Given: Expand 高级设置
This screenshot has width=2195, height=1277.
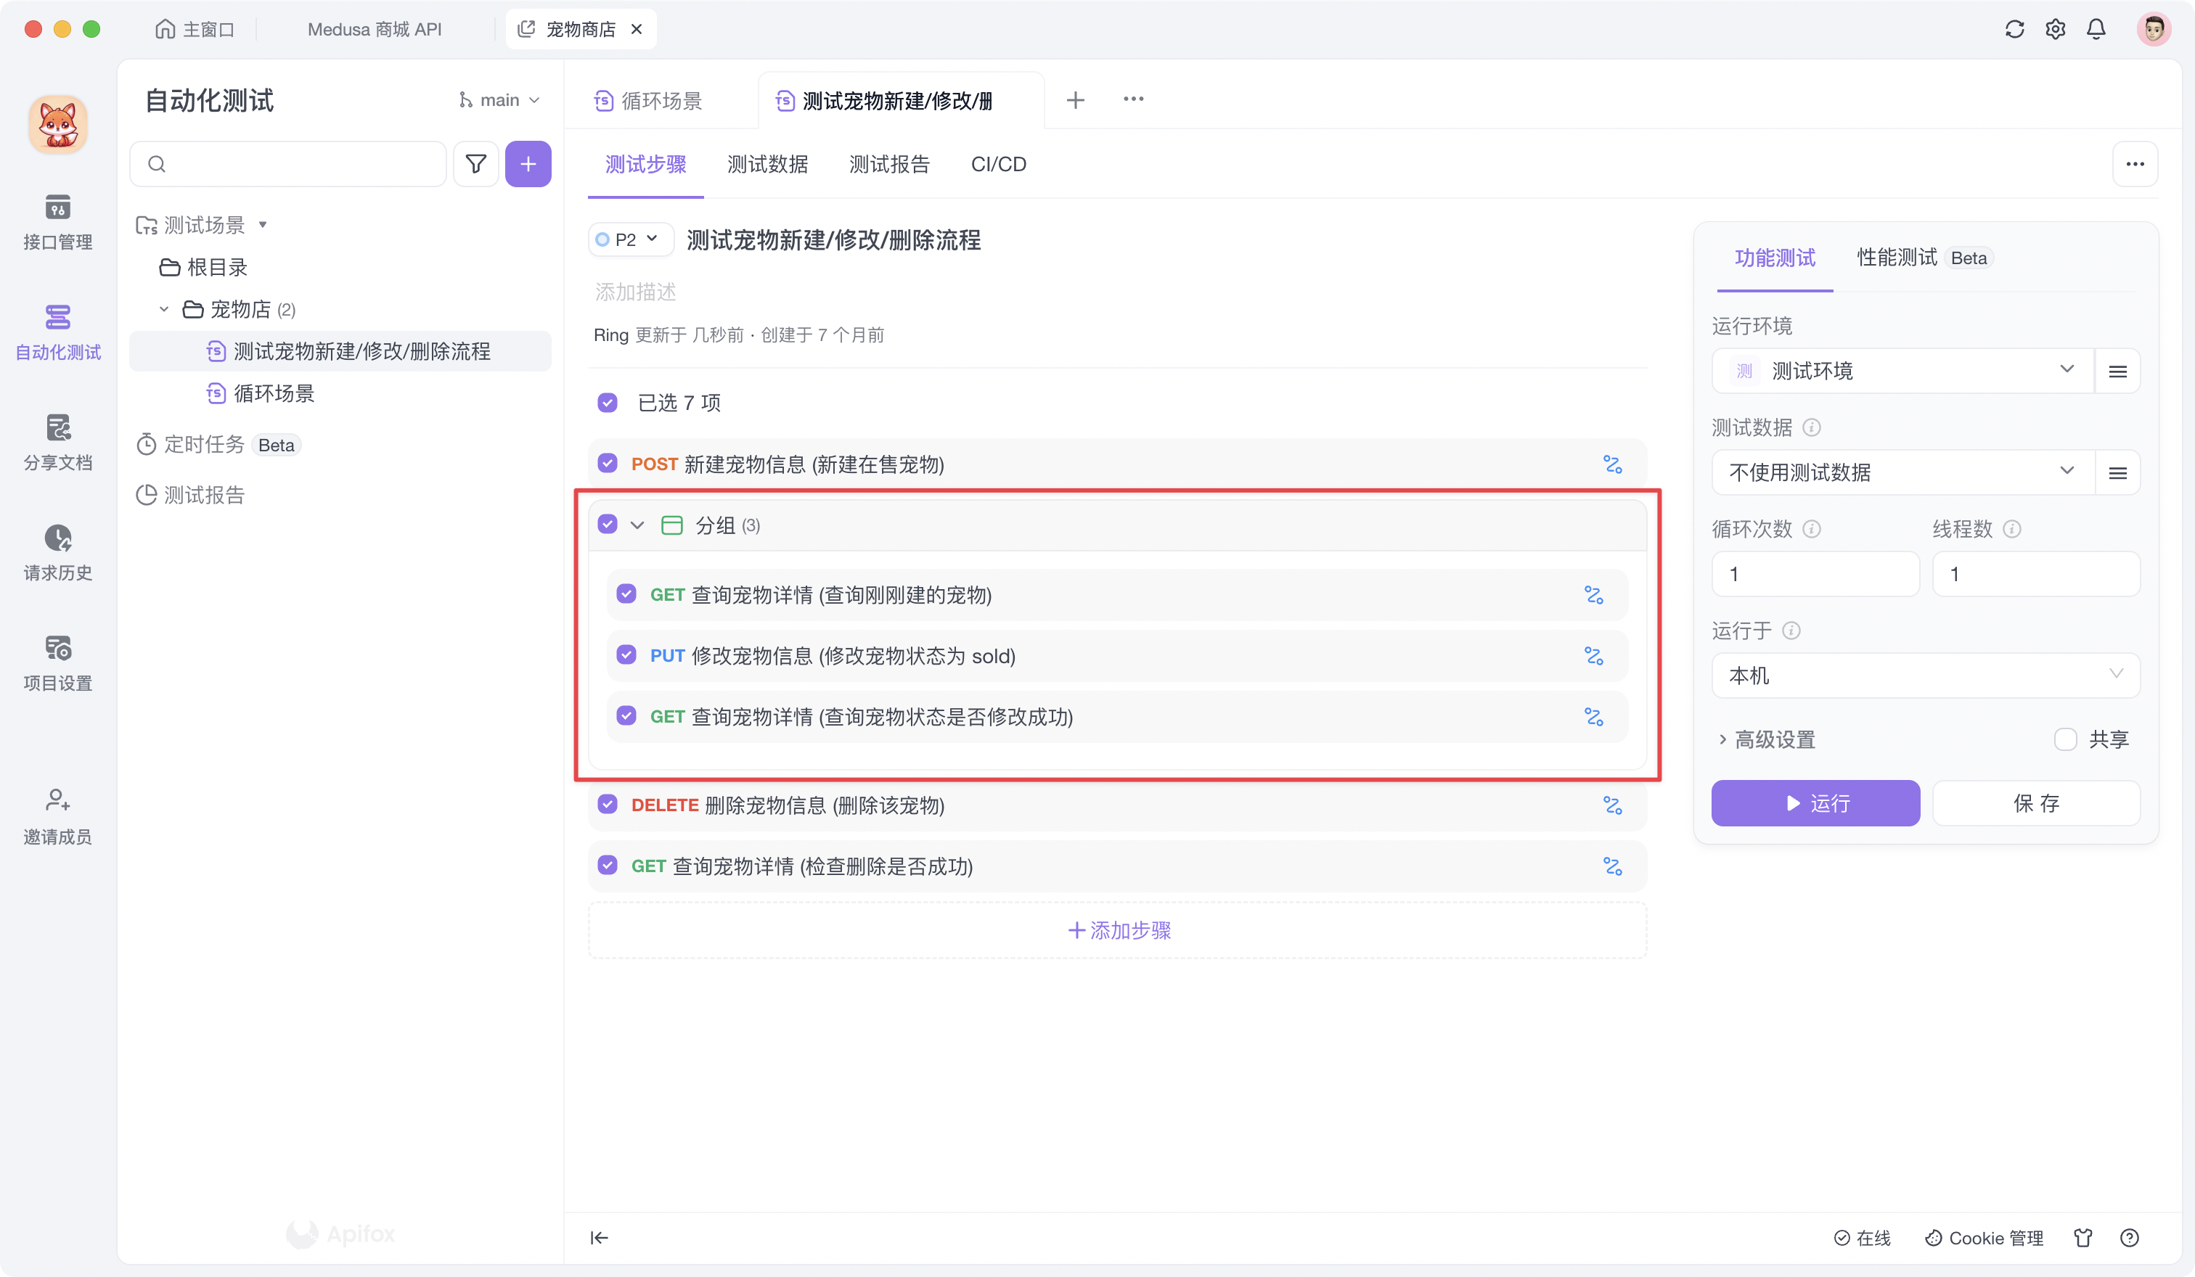Looking at the screenshot, I should [1767, 739].
